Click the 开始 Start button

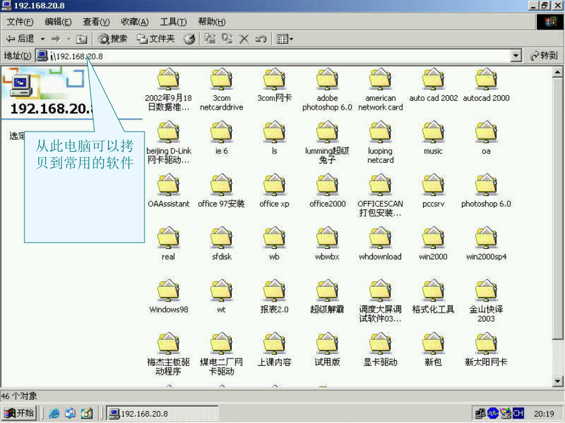[19, 413]
